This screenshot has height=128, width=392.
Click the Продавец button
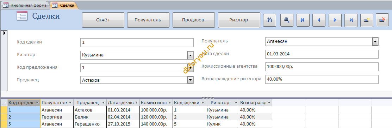[x=193, y=20]
